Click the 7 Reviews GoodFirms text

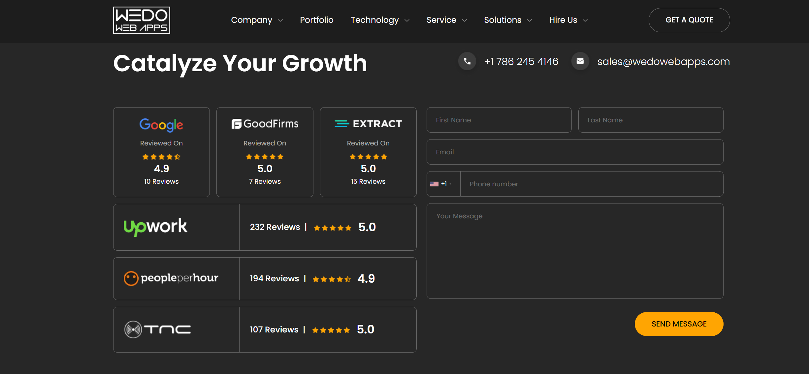(265, 181)
